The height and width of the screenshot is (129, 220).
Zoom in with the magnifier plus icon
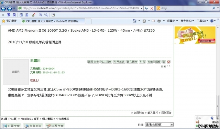tap(41, 14)
